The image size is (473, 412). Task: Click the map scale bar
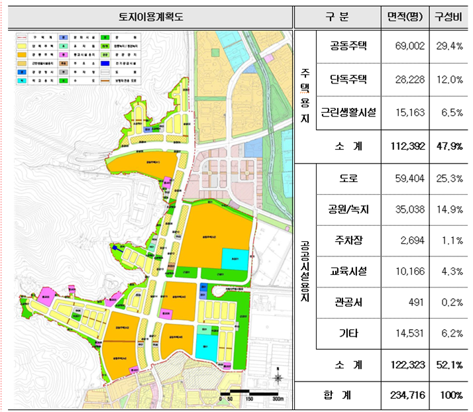click(249, 392)
